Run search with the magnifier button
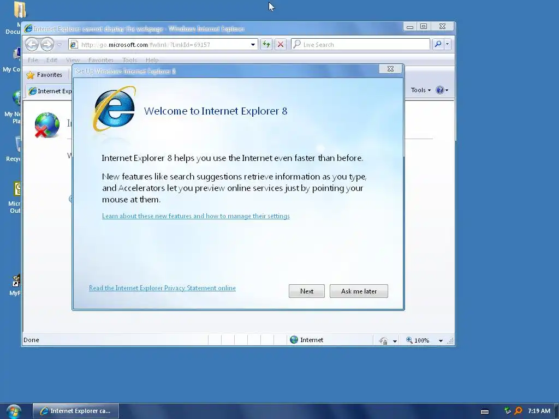This screenshot has height=419, width=559. pyautogui.click(x=438, y=44)
